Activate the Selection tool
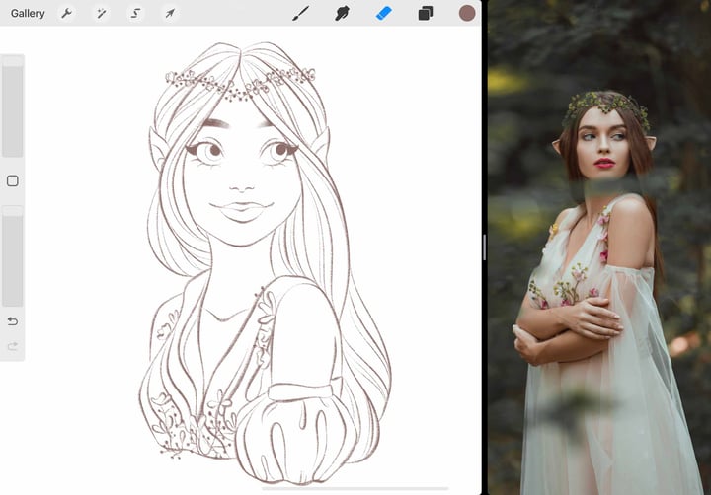This screenshot has width=711, height=495. 135,14
